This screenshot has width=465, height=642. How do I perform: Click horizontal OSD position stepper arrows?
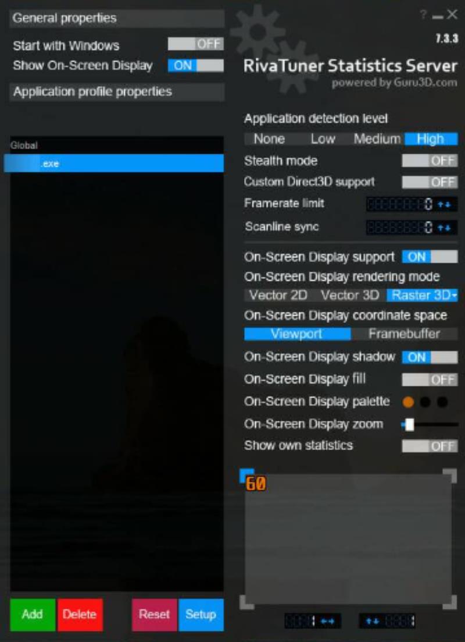click(x=328, y=621)
